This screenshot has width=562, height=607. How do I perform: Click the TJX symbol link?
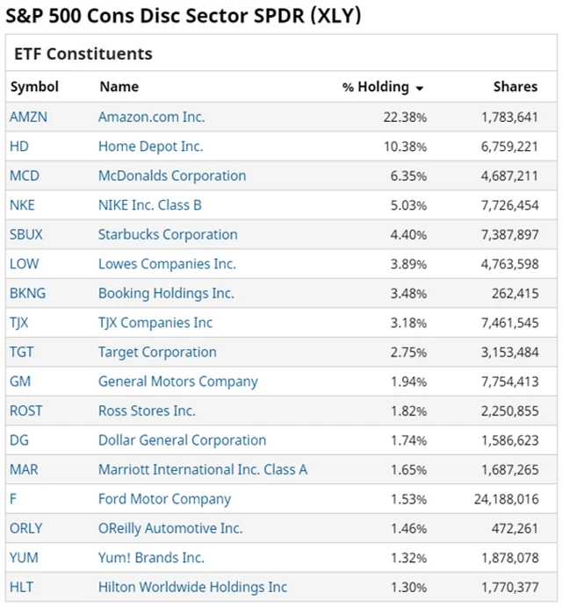point(19,323)
